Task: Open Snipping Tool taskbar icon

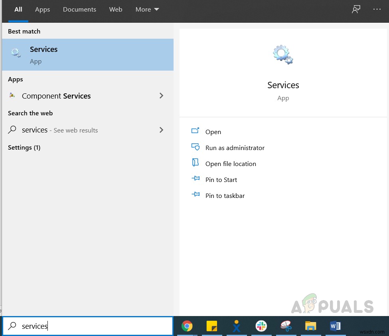Action: [286, 326]
